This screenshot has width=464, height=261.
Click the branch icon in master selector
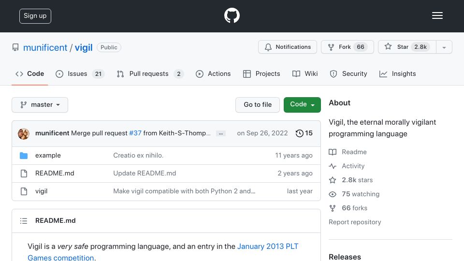23,105
